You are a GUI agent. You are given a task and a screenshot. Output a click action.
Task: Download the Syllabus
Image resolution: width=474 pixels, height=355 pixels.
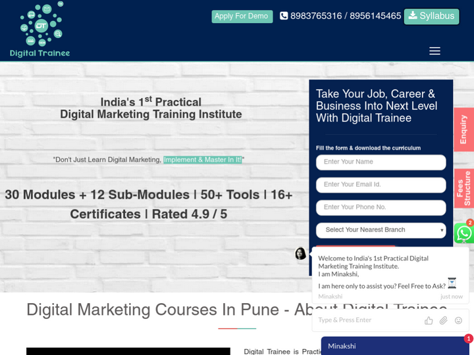431,16
